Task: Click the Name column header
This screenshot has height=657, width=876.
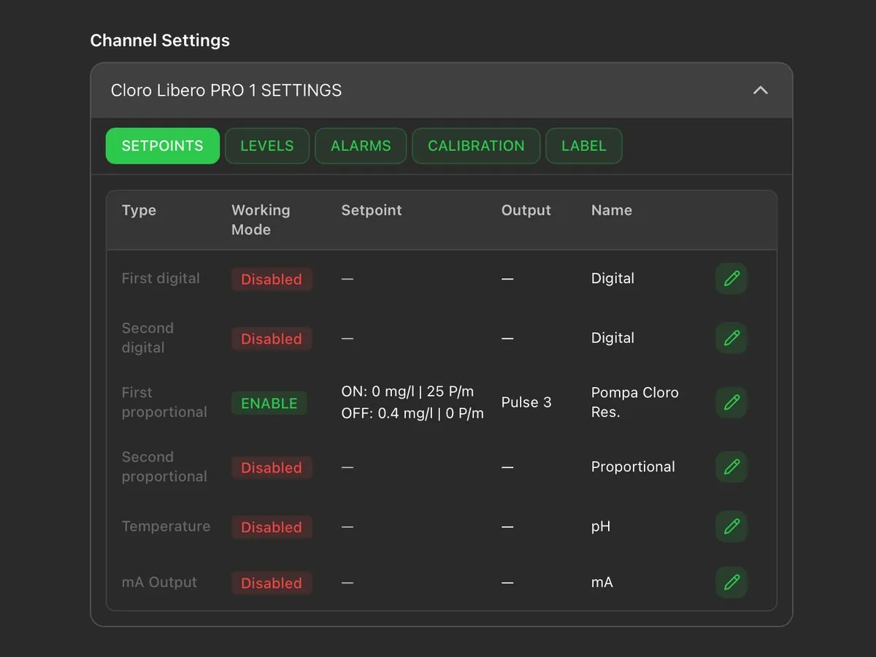Action: (x=612, y=210)
